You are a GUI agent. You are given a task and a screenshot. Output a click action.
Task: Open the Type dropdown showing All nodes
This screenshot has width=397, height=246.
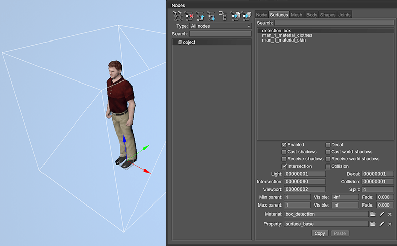[220, 26]
